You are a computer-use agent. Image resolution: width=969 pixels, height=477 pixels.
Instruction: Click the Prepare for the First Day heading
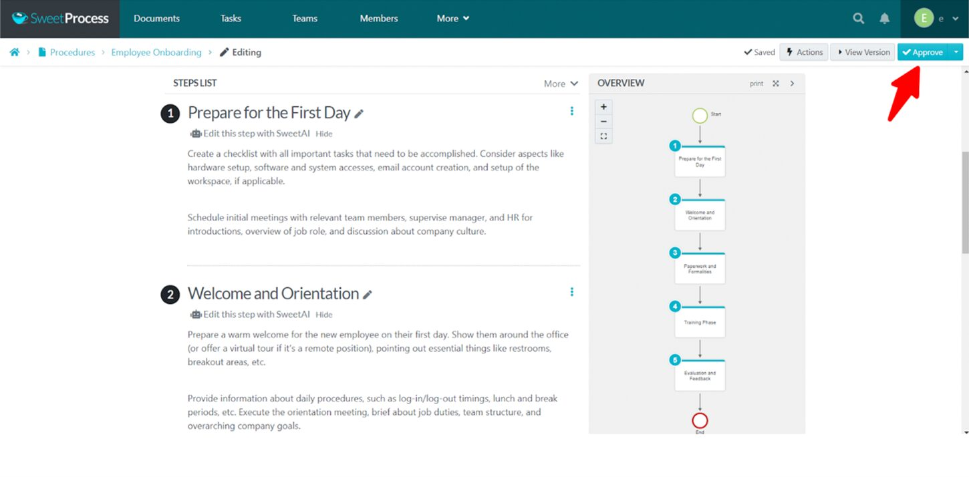[269, 113]
